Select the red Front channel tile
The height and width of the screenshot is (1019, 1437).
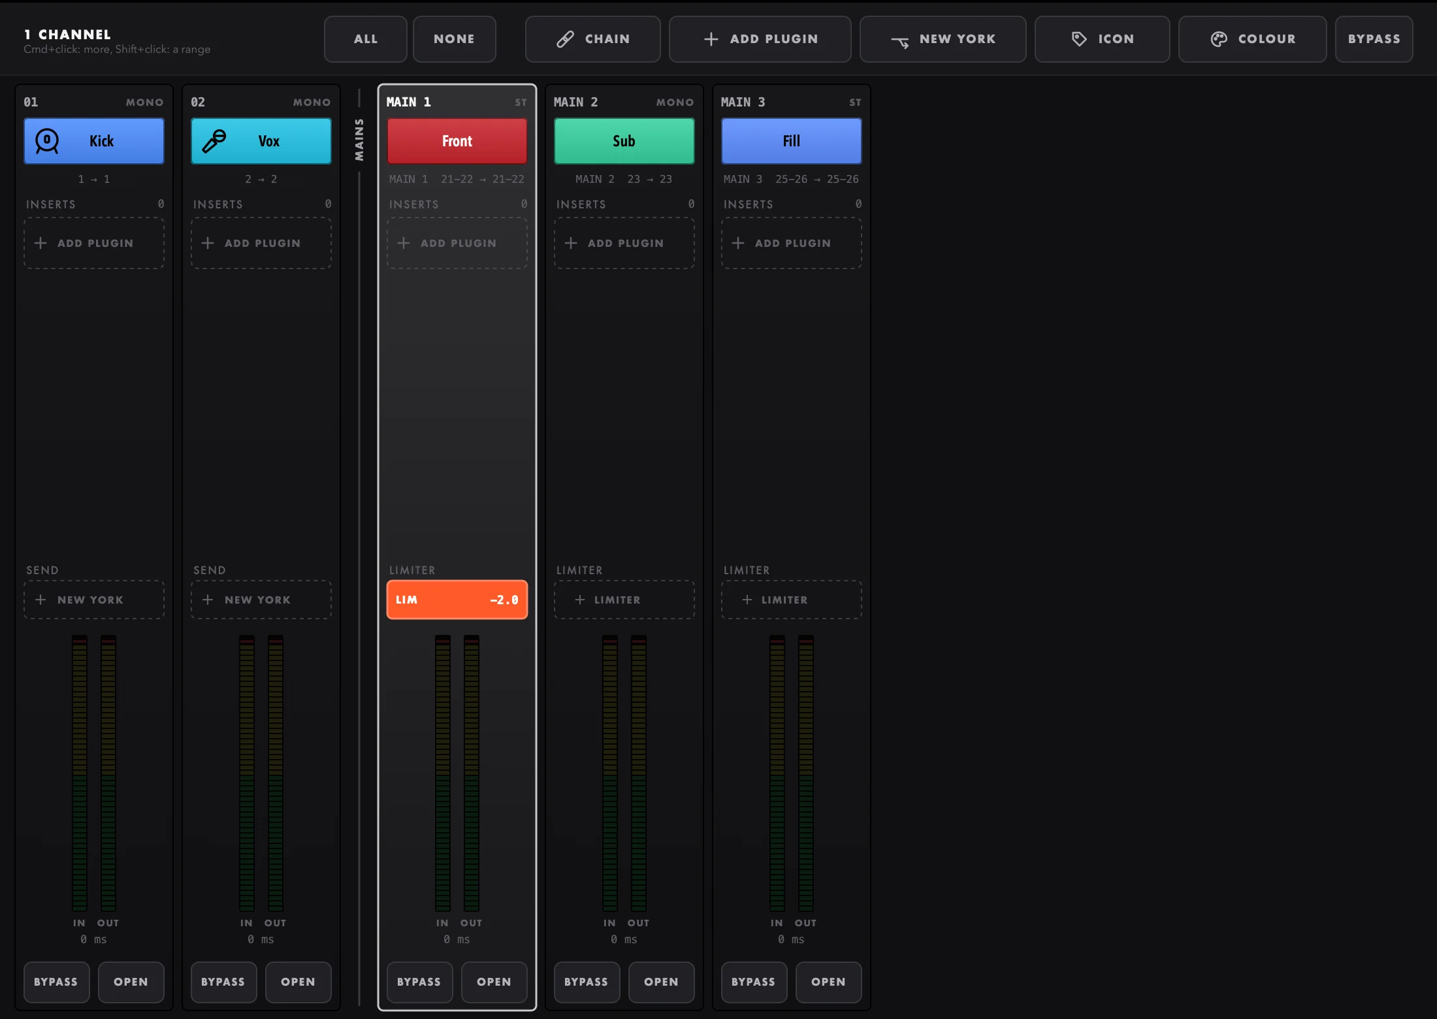pyautogui.click(x=457, y=141)
